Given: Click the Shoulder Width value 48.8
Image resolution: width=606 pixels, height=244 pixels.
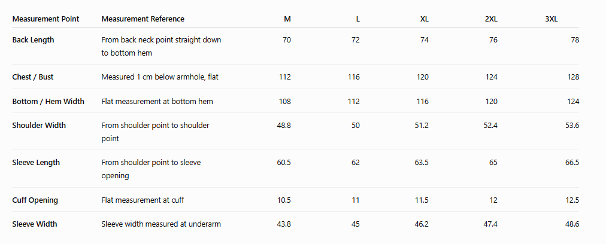Looking at the screenshot, I should tap(284, 126).
